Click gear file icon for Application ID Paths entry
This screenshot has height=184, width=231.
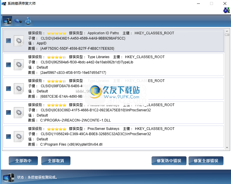19,41
